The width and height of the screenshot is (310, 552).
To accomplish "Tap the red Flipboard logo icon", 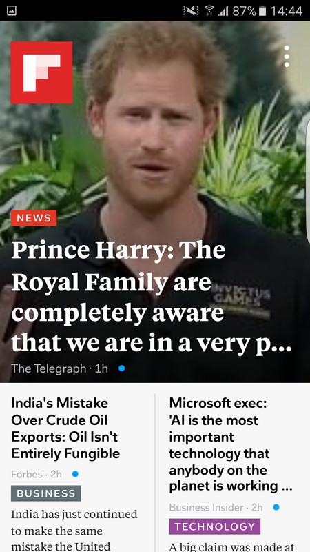I will tap(41, 72).
